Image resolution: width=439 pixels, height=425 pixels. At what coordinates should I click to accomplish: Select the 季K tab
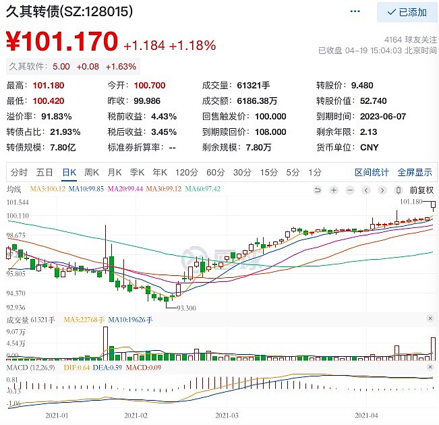pyautogui.click(x=137, y=172)
